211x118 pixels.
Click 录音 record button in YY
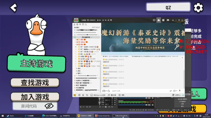click(x=121, y=95)
